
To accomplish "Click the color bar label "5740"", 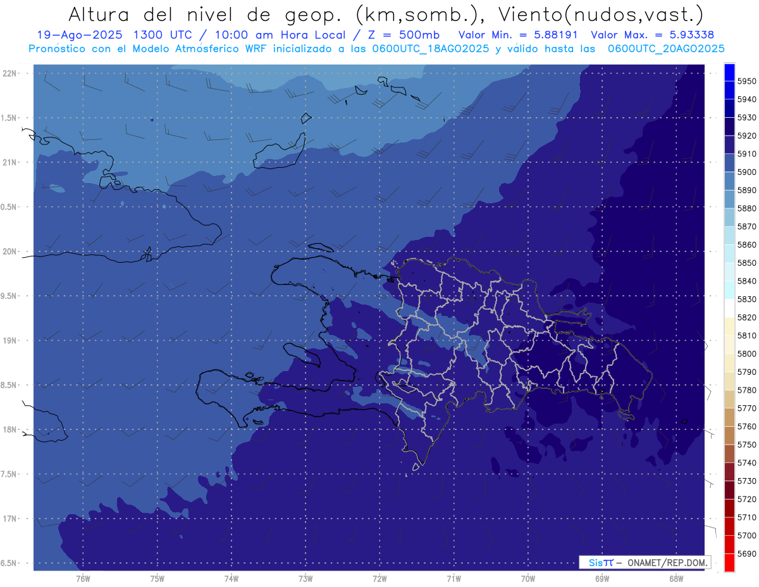I will pyautogui.click(x=746, y=463).
